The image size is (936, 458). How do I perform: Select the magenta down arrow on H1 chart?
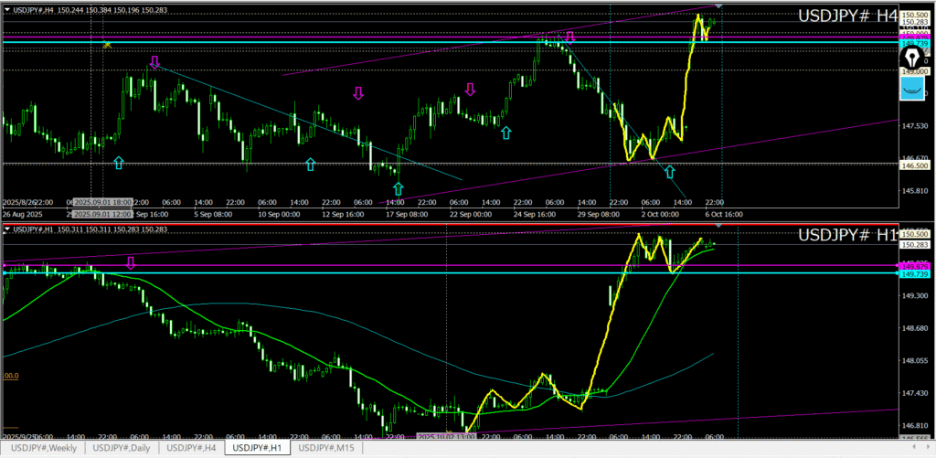click(131, 262)
